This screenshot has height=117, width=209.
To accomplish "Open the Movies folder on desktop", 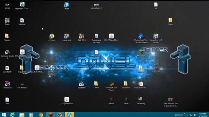I will tap(7, 36).
